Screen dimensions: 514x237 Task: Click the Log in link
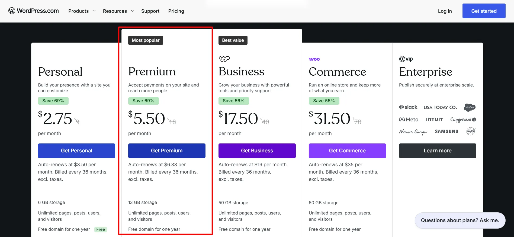[x=445, y=11]
